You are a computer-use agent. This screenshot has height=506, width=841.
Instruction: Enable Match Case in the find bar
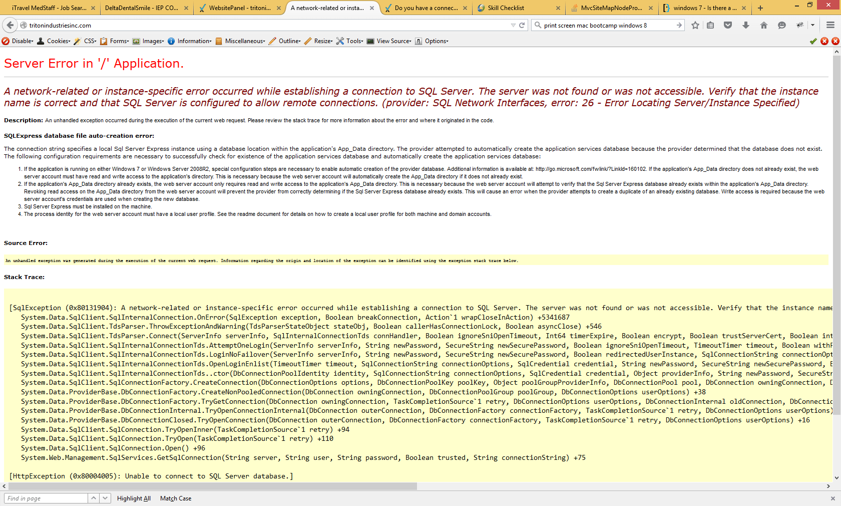175,498
